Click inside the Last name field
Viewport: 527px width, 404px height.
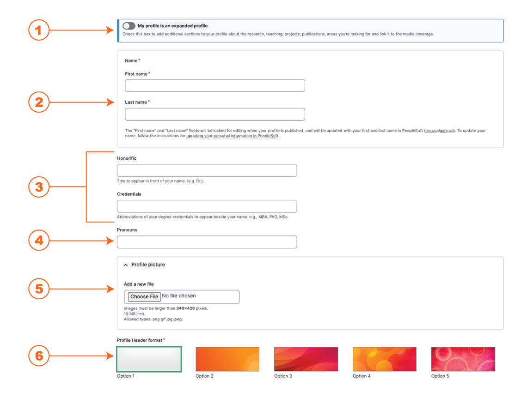pyautogui.click(x=214, y=114)
